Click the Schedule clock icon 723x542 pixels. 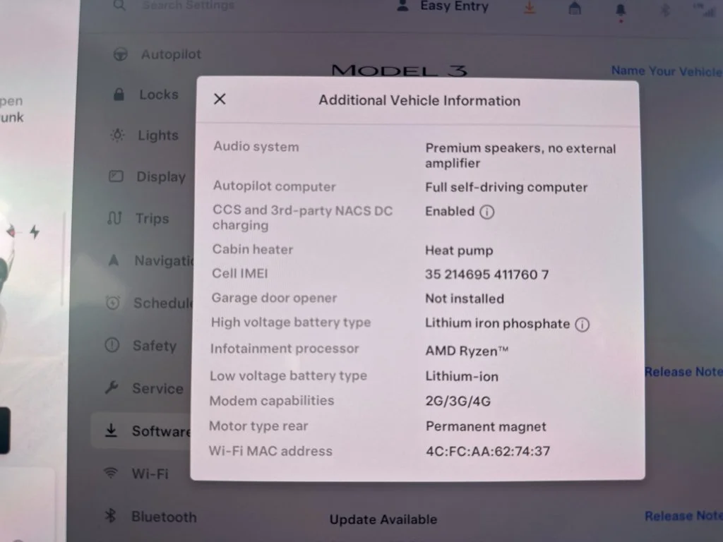[x=113, y=303]
